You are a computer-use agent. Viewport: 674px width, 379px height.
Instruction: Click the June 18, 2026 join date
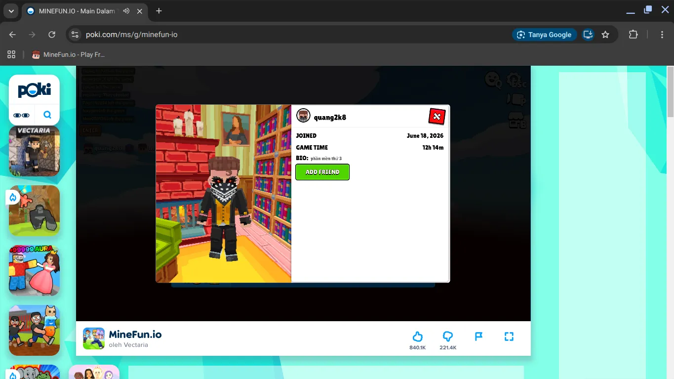425,136
